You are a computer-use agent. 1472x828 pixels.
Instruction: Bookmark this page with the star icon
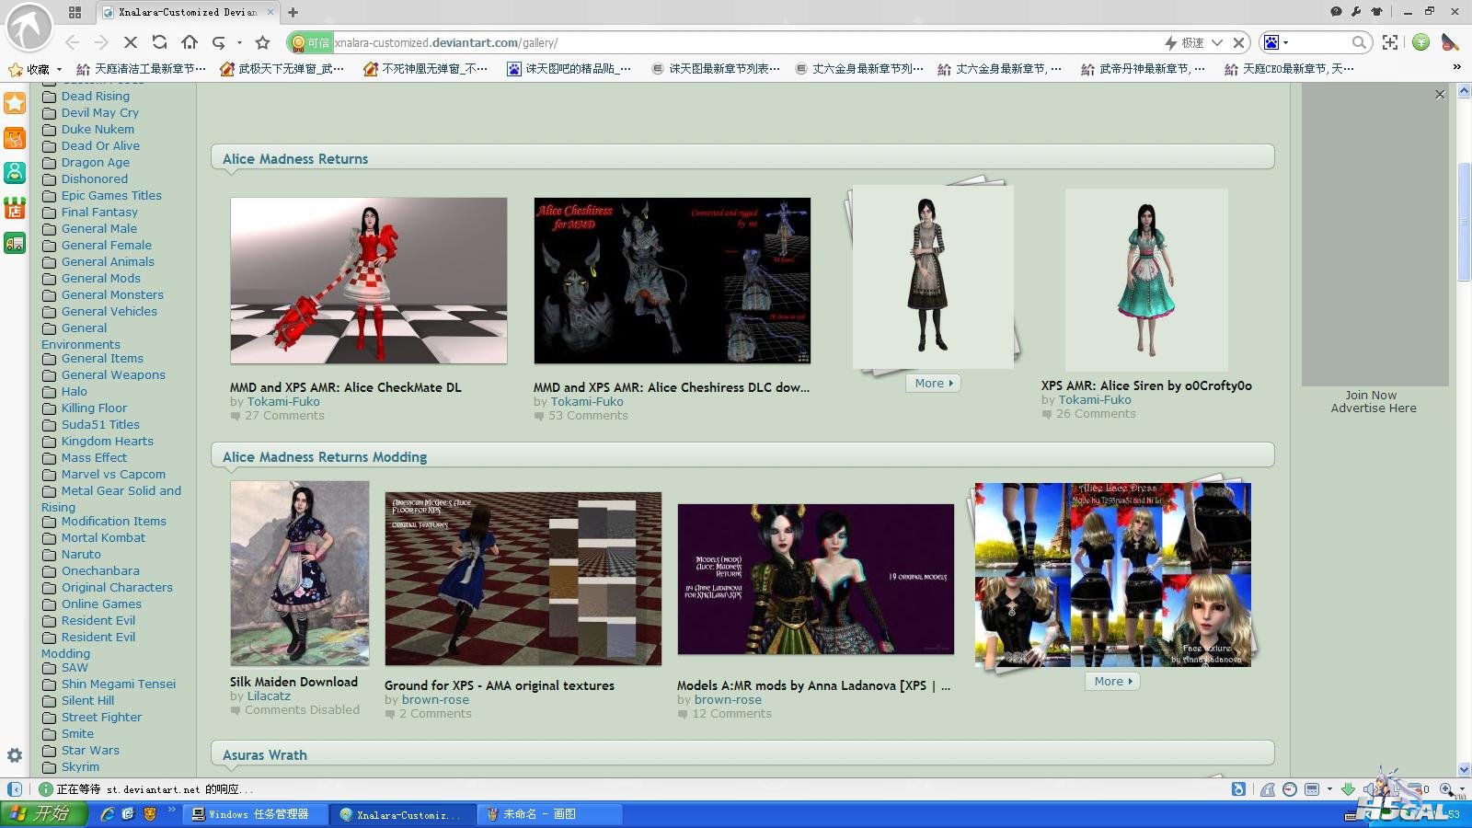(263, 42)
